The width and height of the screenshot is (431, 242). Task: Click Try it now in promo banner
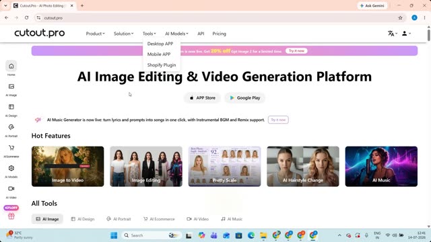coord(296,51)
